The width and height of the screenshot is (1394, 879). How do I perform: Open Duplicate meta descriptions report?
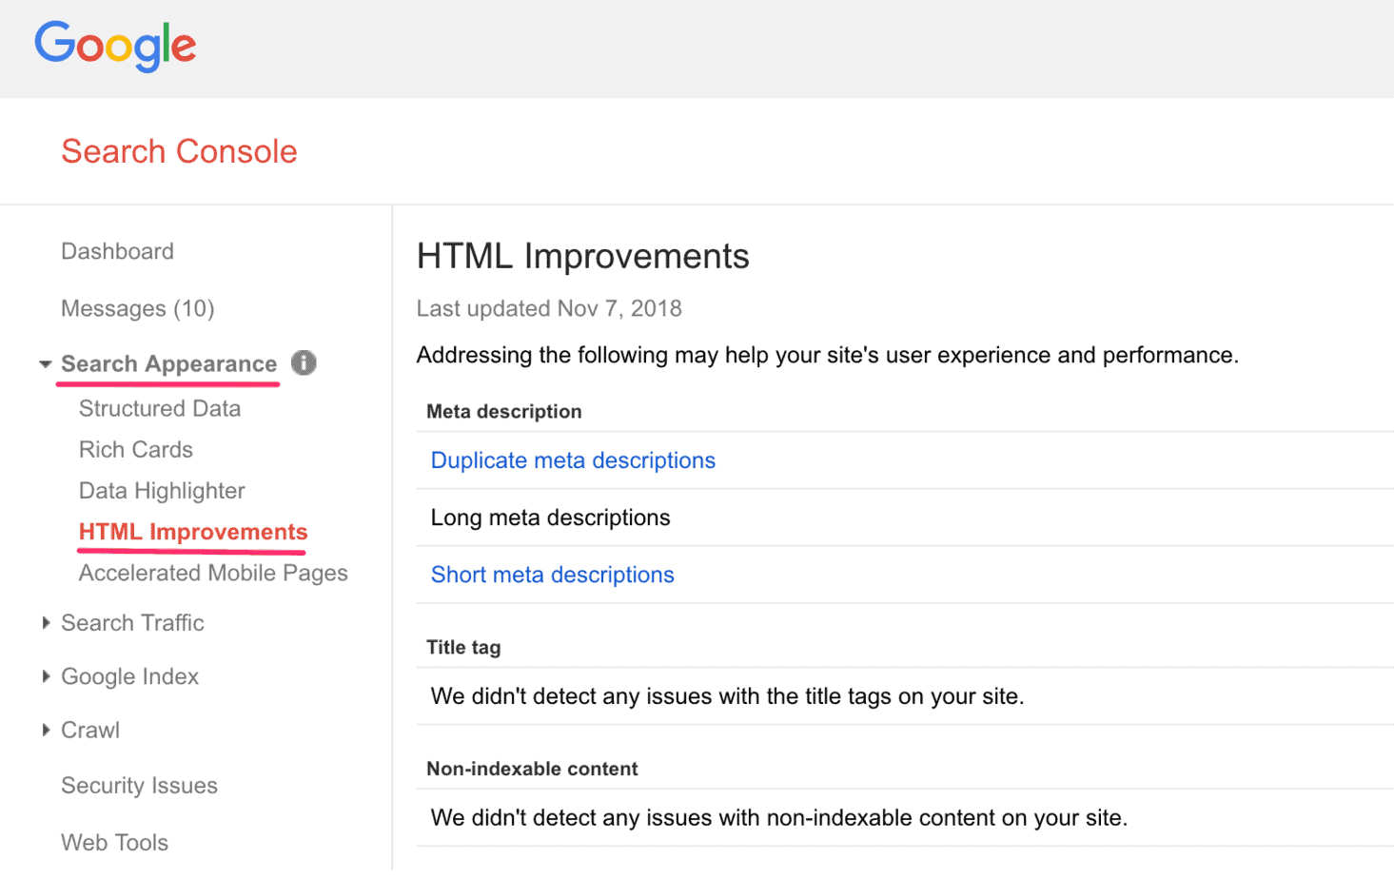(572, 459)
